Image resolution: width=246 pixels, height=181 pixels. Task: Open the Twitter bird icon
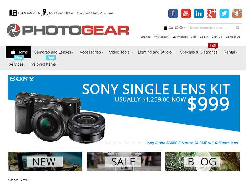pos(224,13)
